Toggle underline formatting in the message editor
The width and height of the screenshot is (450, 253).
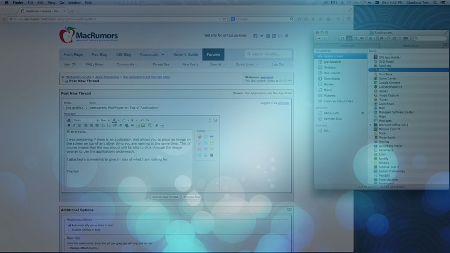[x=80, y=125]
